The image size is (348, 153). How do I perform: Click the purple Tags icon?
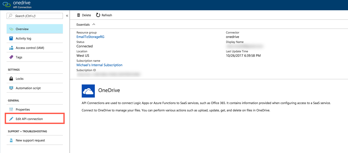(11, 57)
